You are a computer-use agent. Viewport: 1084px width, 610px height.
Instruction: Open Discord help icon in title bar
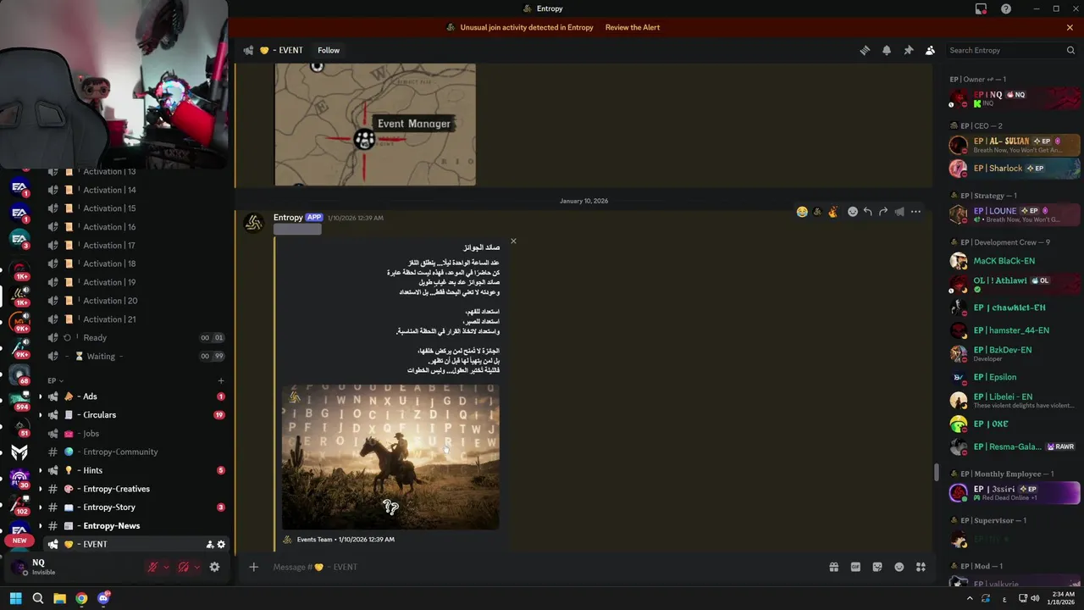[1006, 8]
